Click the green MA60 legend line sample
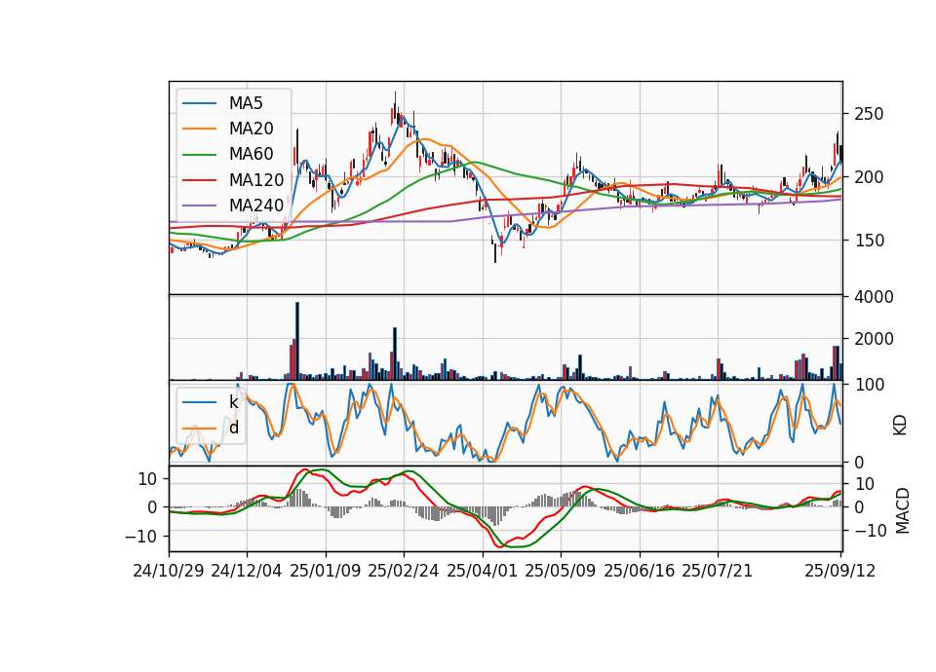 [x=199, y=155]
